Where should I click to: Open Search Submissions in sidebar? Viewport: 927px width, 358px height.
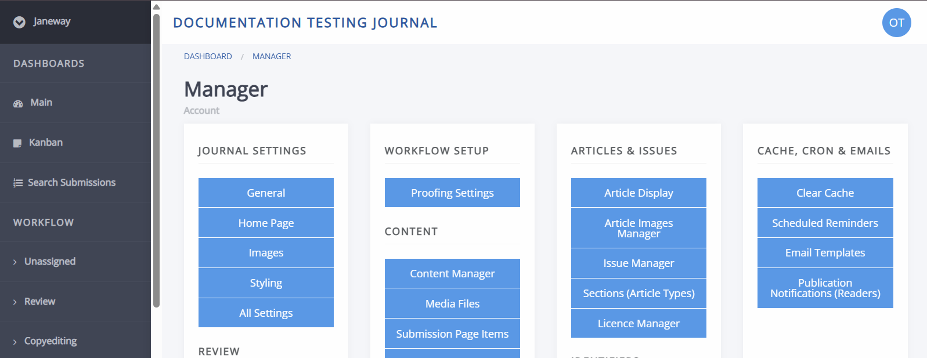(75, 183)
